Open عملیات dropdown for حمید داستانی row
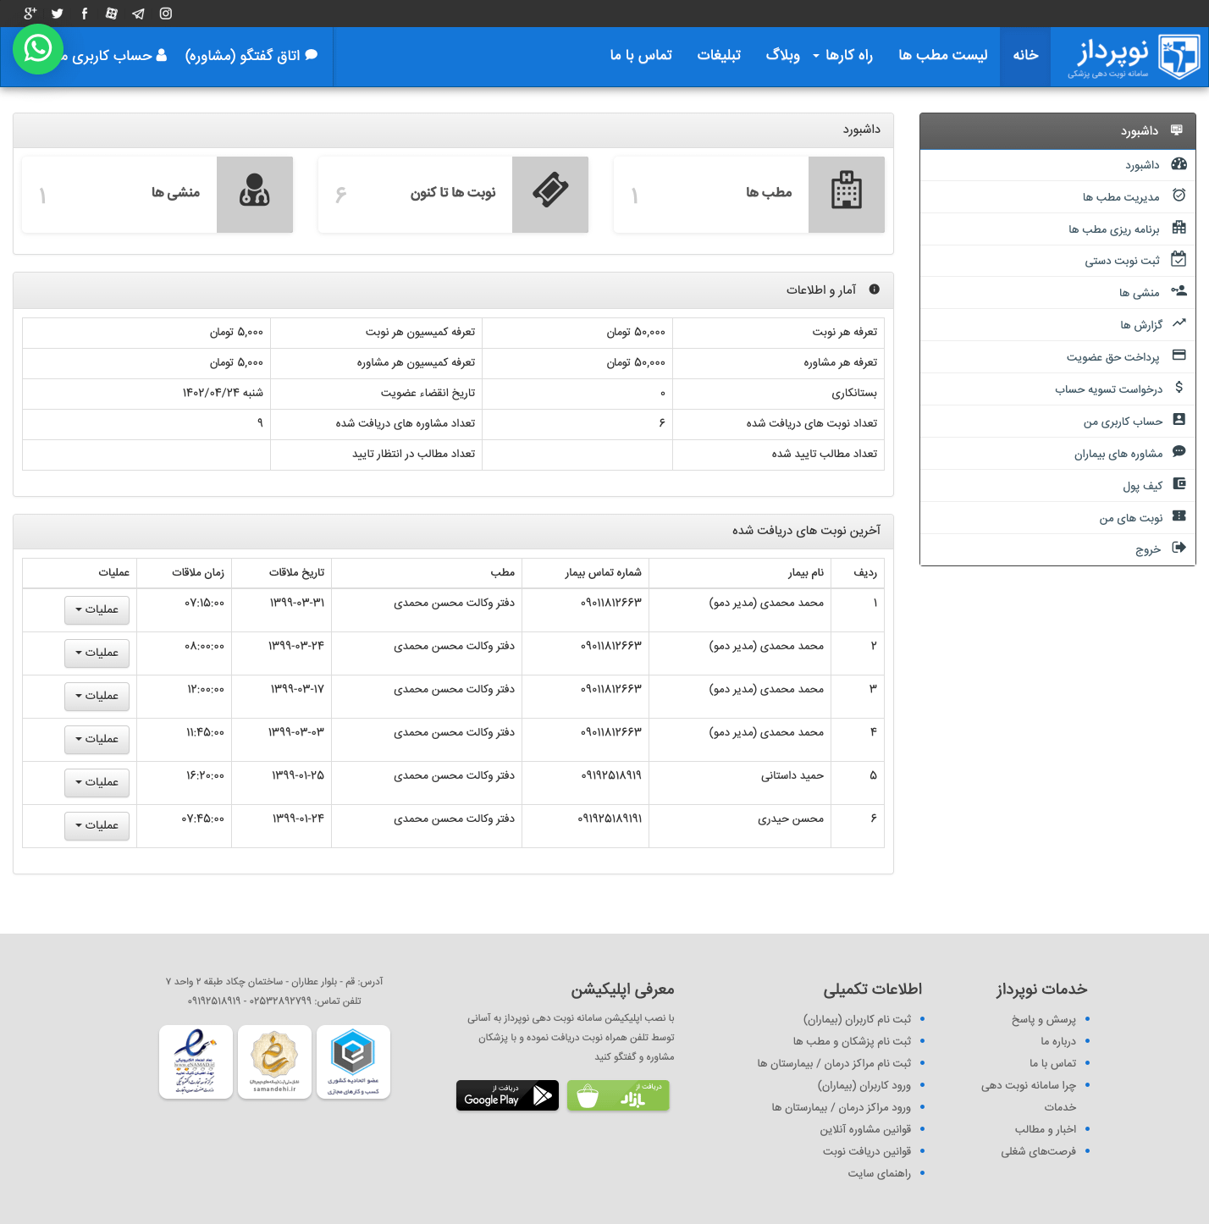1209x1224 pixels. (97, 782)
